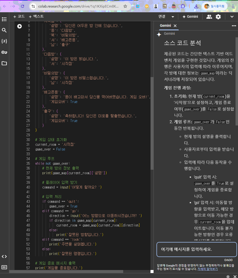Open the notebook sharing dialog
Viewport: 238px width, 278px height.
pos(209,17)
